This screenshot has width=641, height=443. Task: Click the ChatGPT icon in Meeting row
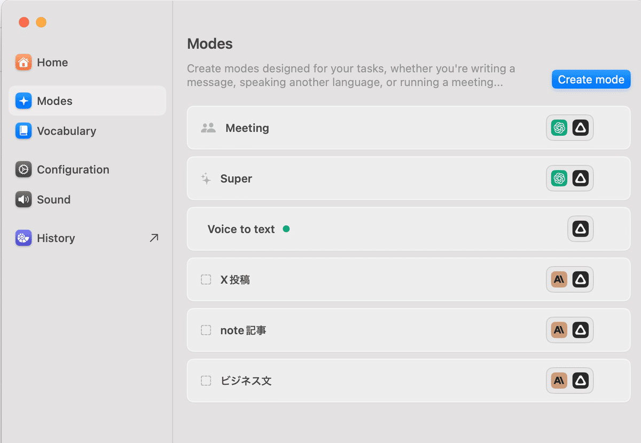[x=559, y=128]
